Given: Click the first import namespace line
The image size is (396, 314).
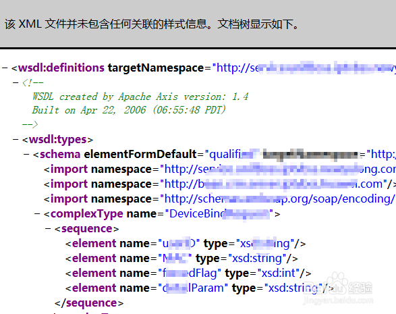Looking at the screenshot, I should pyautogui.click(x=220, y=169).
